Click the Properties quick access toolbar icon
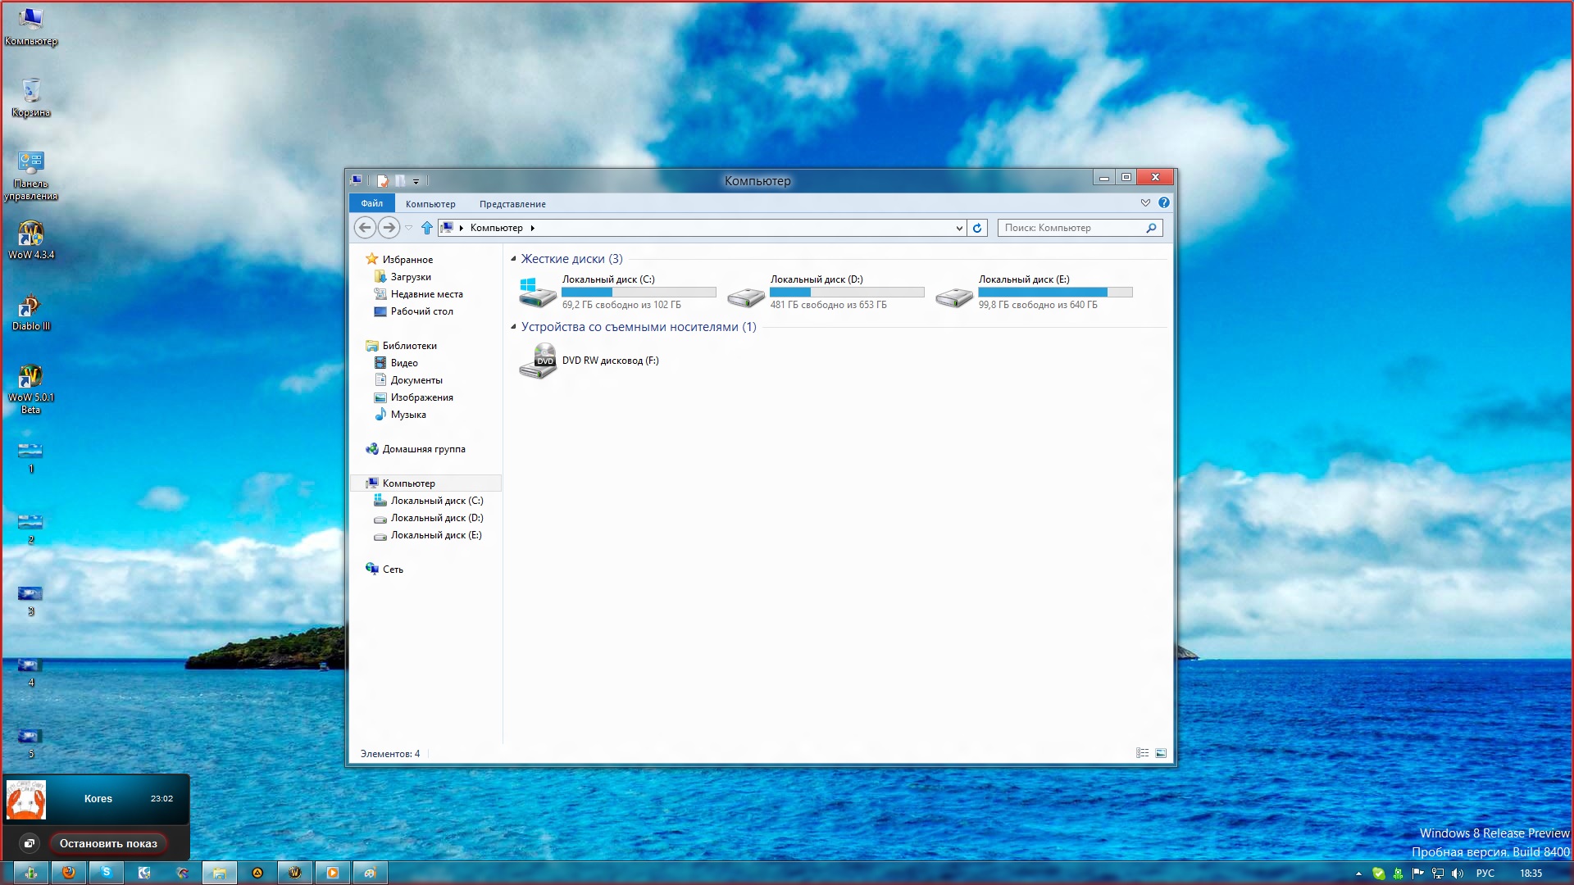1574x885 pixels. (382, 180)
